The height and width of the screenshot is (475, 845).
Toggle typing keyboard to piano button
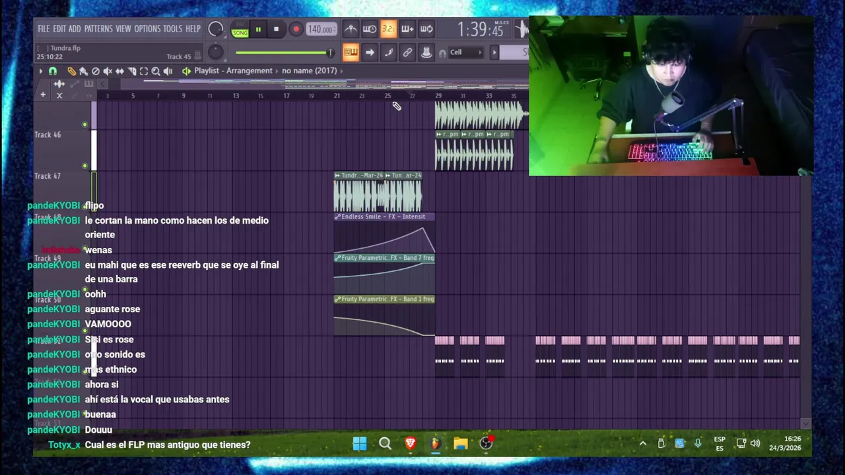coord(351,52)
